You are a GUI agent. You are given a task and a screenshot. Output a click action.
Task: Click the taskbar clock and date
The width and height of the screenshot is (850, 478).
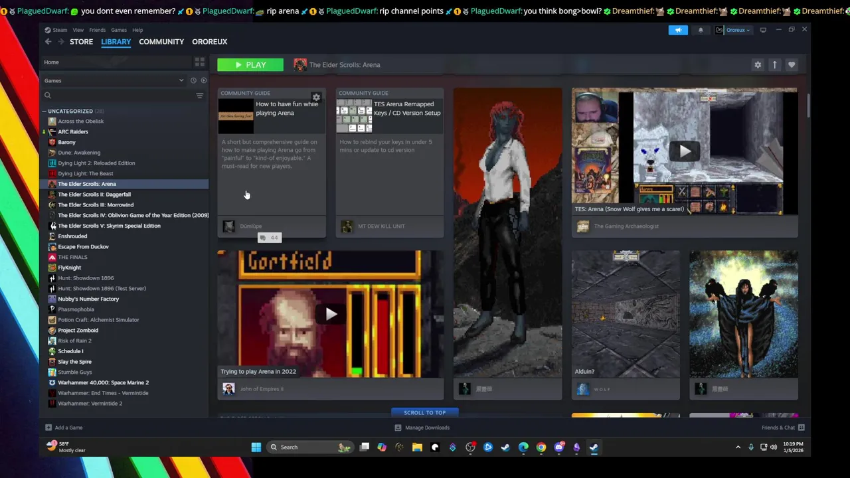click(x=794, y=447)
